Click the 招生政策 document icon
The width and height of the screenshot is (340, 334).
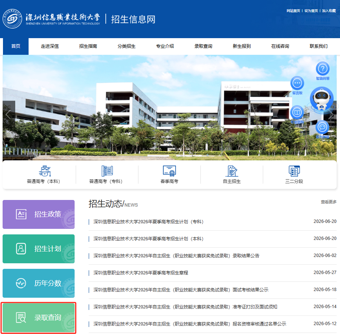21,214
